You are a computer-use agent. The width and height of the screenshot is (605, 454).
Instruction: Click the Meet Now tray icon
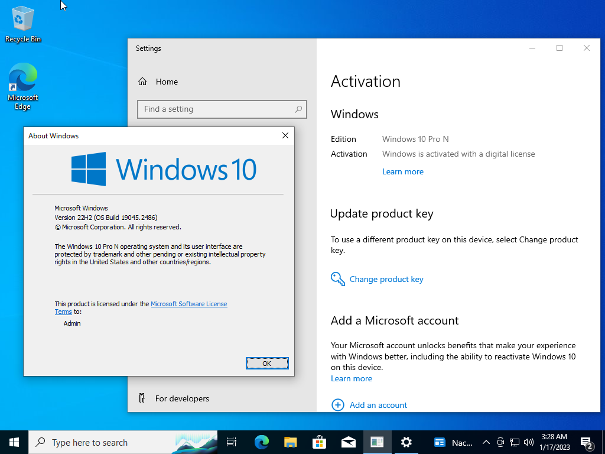click(500, 442)
